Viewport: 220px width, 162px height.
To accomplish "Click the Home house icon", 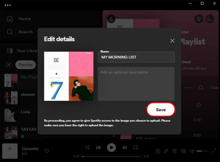I will [x=10, y=19].
